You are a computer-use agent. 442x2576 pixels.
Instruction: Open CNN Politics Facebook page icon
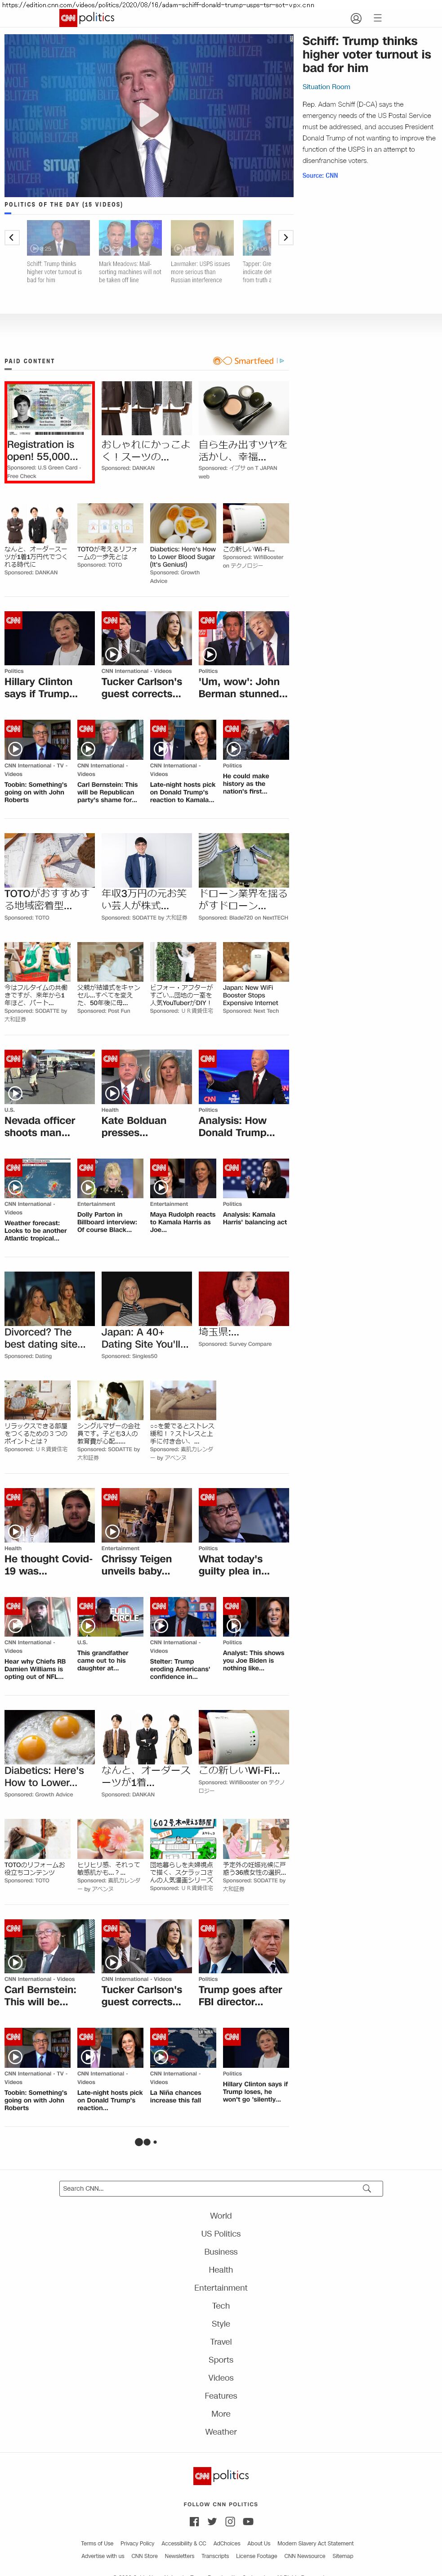tap(194, 2521)
